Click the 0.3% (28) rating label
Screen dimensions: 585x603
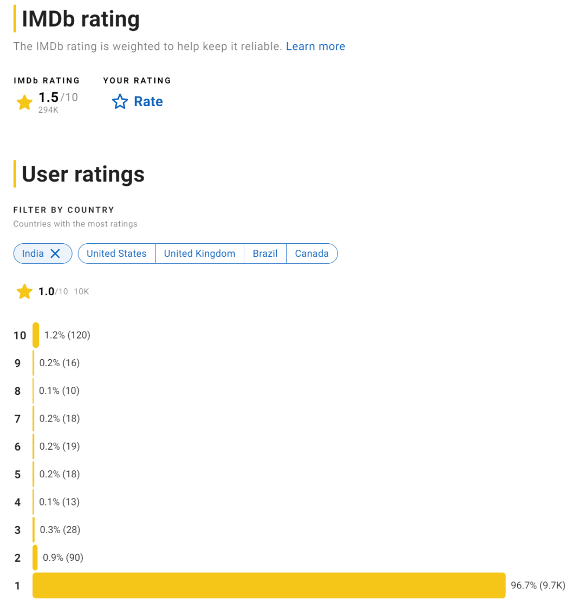[60, 529]
